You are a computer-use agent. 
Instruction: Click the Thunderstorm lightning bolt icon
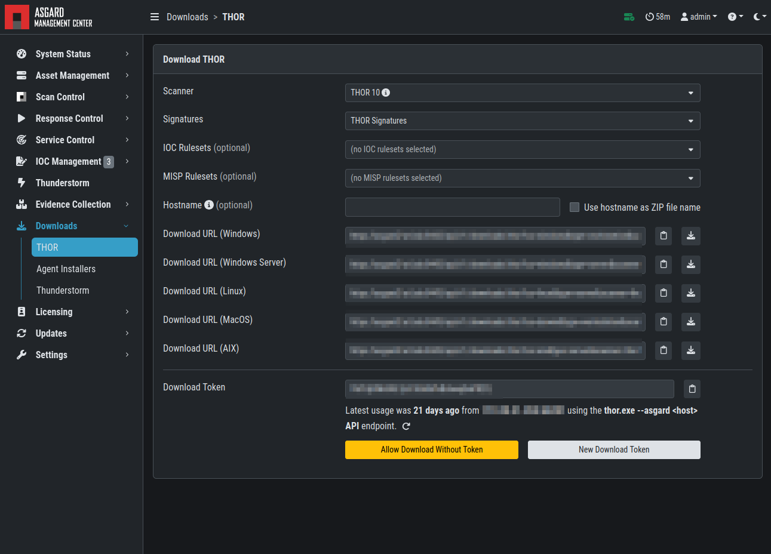[21, 183]
